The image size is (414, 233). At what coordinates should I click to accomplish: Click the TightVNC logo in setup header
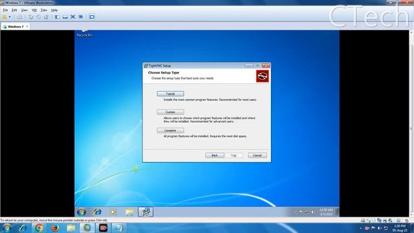click(262, 76)
